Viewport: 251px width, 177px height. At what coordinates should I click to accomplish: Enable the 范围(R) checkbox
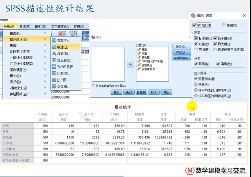pos(196,50)
